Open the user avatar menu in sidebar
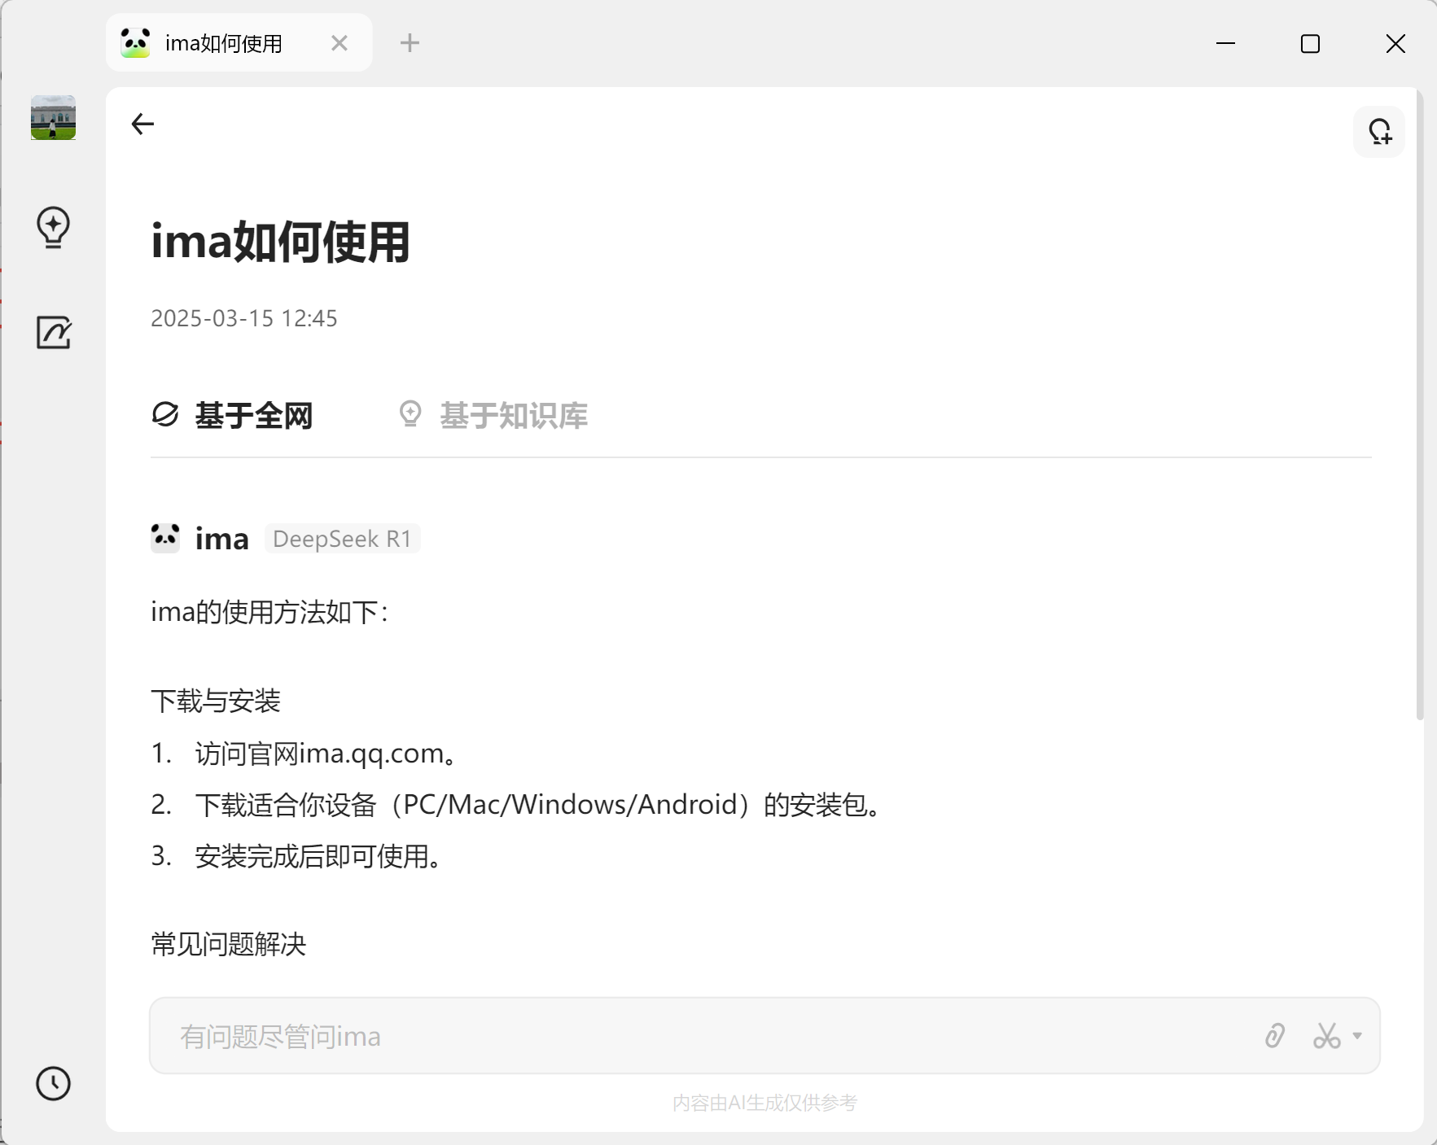 pyautogui.click(x=52, y=117)
